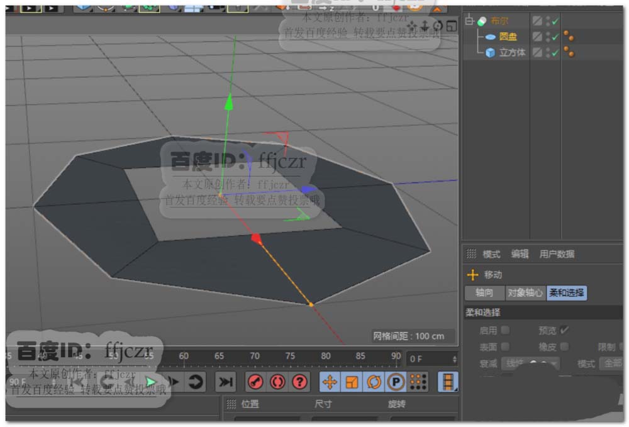Image resolution: width=629 pixels, height=427 pixels.
Task: Click the viewport rotate camera icon
Action: [x=438, y=26]
